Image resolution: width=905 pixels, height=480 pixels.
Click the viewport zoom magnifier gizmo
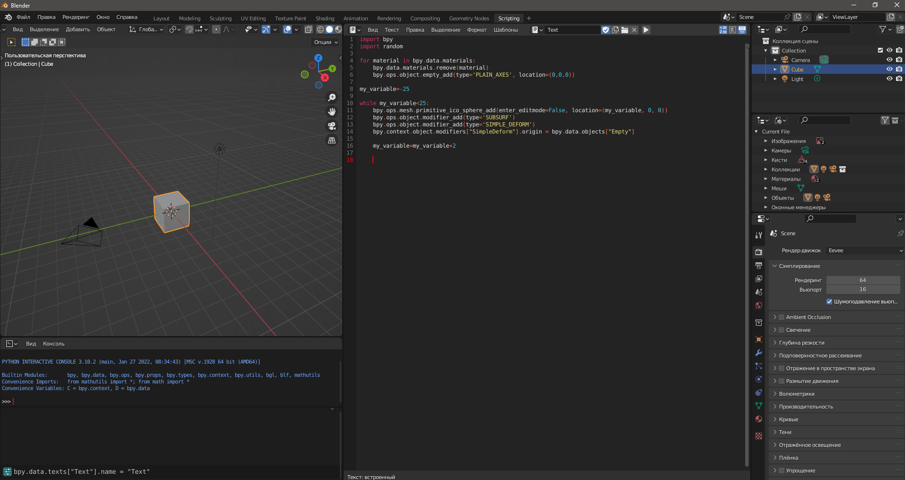[332, 98]
